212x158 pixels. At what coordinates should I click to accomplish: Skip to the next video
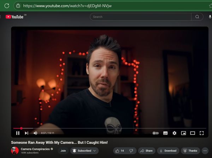[26, 133]
